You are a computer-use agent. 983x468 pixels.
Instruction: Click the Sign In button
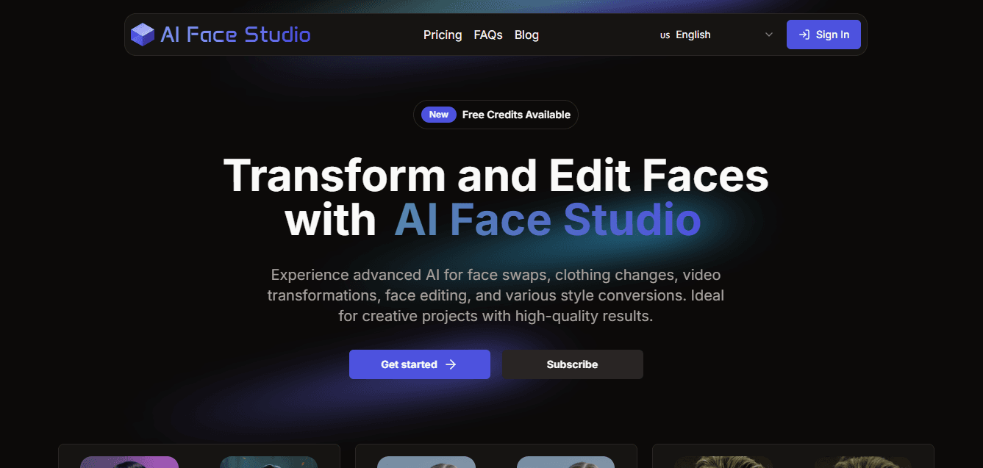point(823,35)
